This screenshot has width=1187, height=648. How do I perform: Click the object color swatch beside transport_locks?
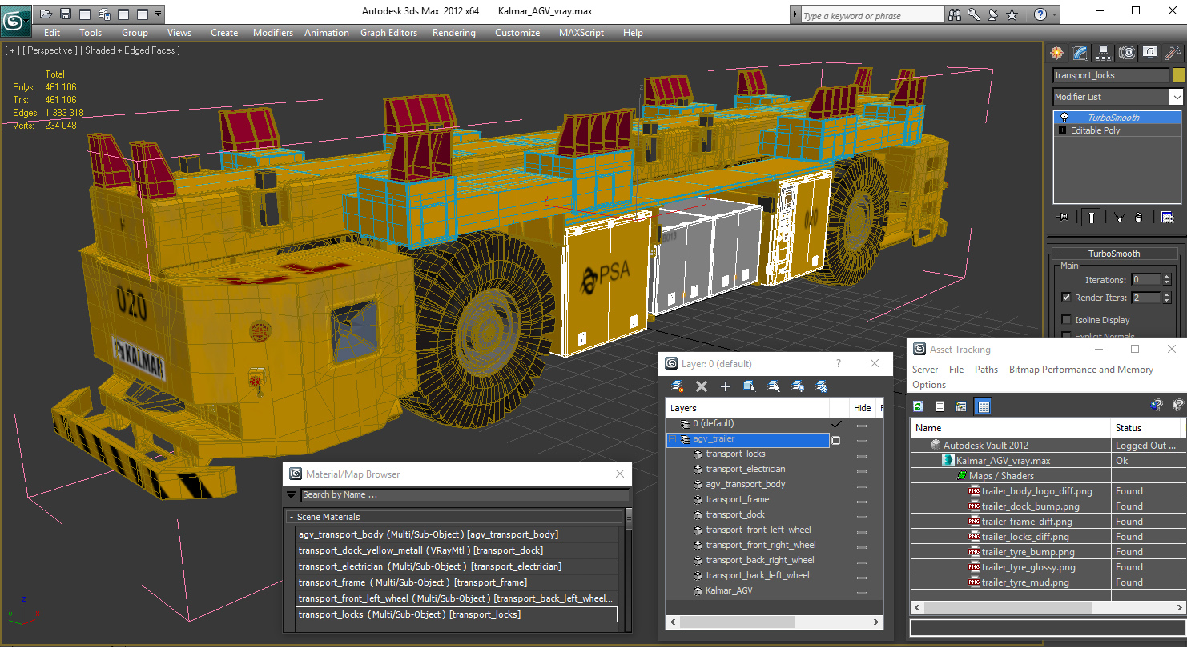pos(1178,75)
